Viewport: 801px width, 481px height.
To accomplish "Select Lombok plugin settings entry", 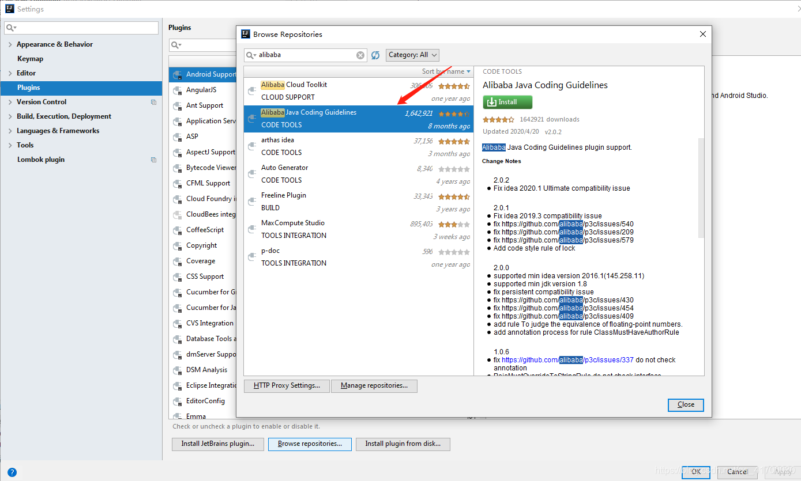I will 41,160.
